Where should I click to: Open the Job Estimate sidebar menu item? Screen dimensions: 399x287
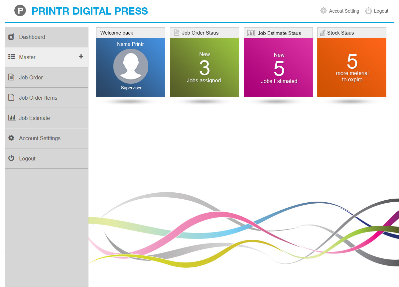(x=34, y=118)
